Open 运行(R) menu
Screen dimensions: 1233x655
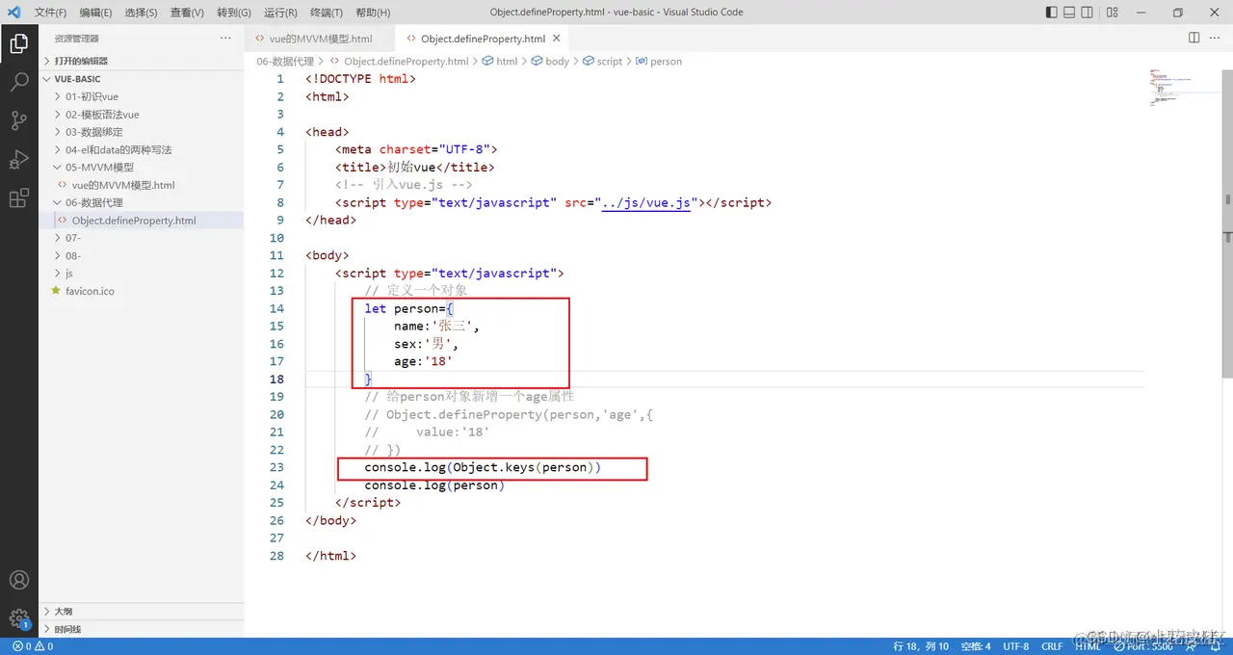pos(279,13)
